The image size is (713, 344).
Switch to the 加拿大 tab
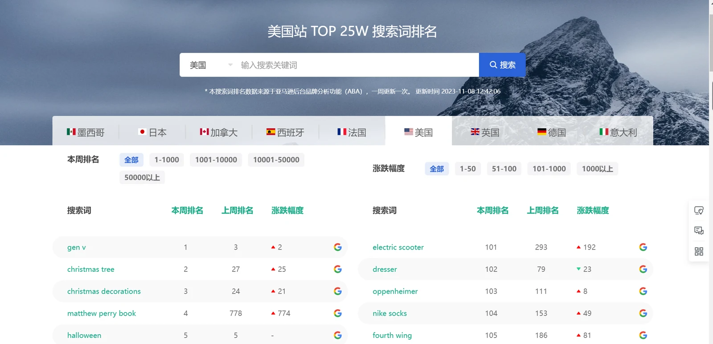point(219,132)
